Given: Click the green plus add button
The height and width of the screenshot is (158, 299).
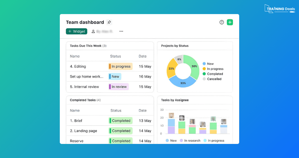Looking at the screenshot, I should tap(230, 22).
